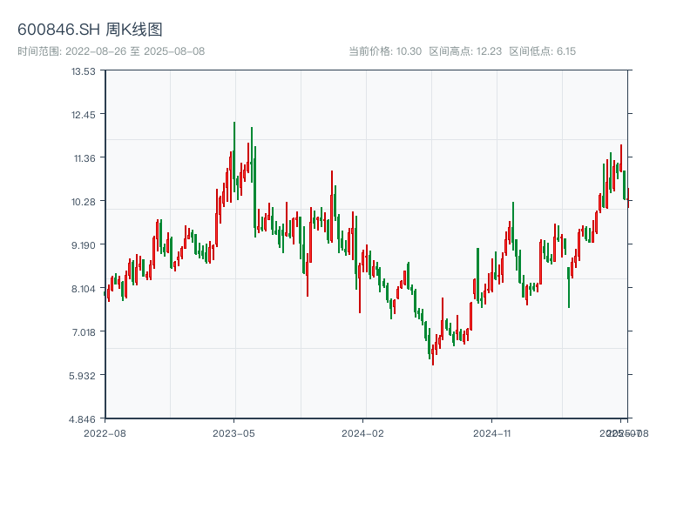Click the 7.018 y-axis price label
This screenshot has height=522, width=697.
84,332
